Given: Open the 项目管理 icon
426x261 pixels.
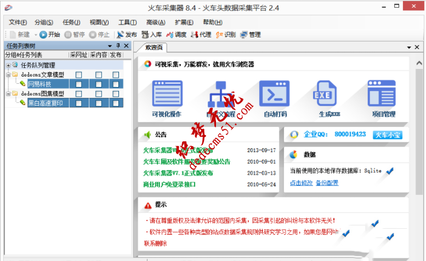Looking at the screenshot, I should click(x=382, y=94).
